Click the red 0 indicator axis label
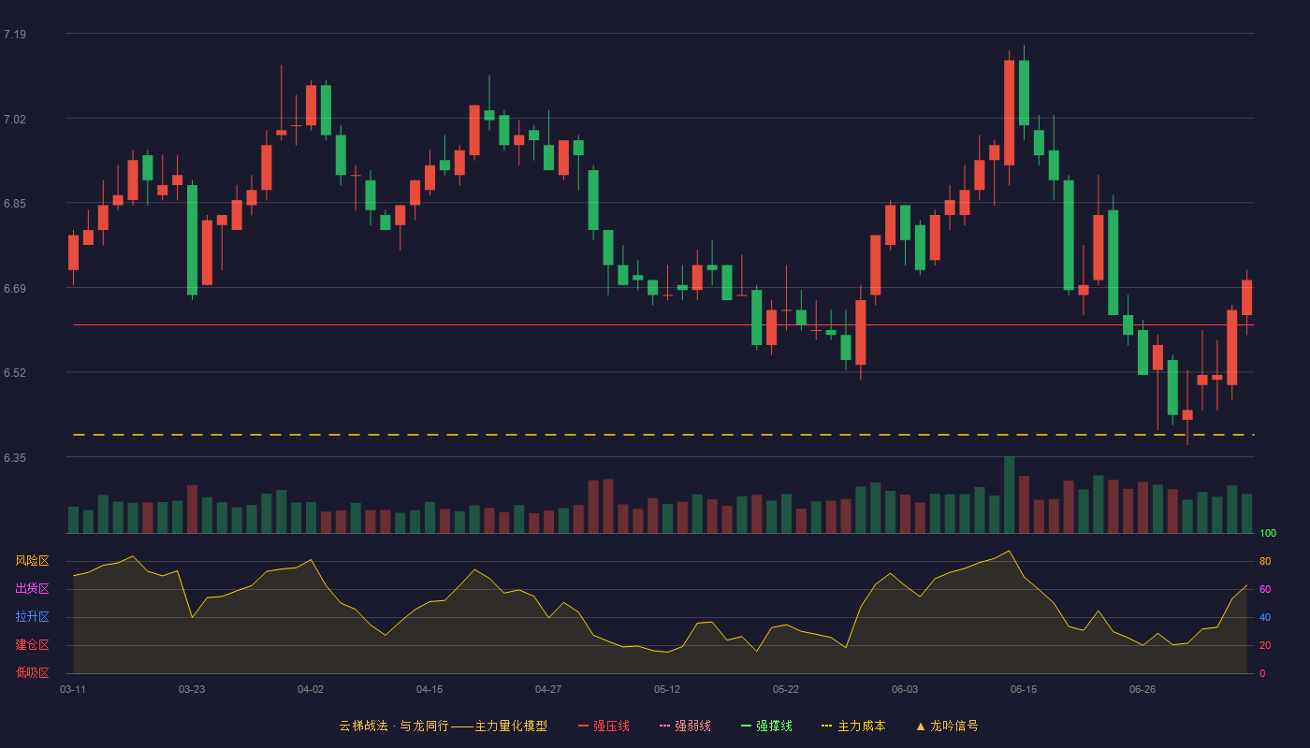Image resolution: width=1310 pixels, height=748 pixels. pos(1262,673)
